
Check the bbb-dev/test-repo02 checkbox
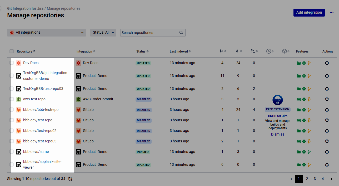[12, 131]
